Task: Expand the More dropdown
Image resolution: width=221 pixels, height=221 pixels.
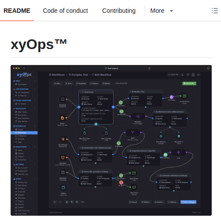Action: coord(162,11)
